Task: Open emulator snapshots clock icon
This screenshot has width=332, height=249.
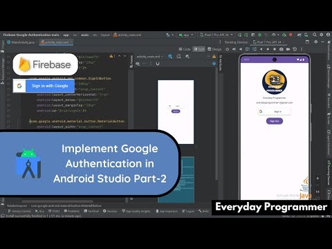Action: 295,49
